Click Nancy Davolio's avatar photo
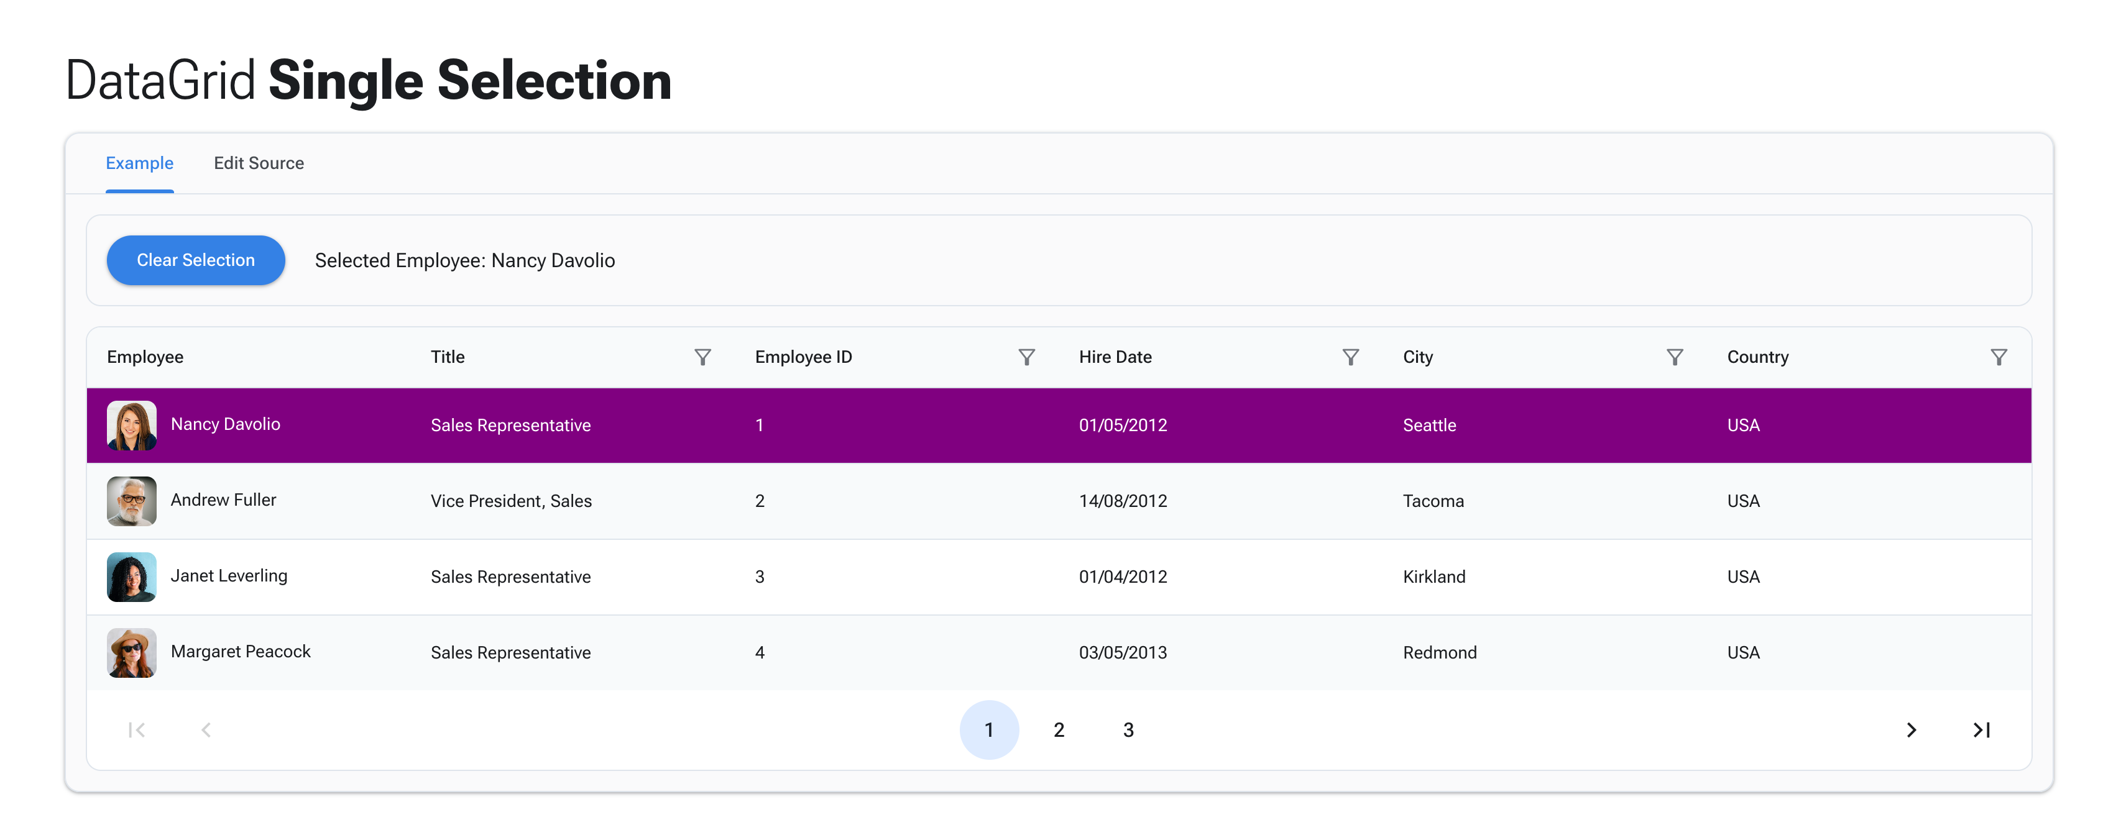The image size is (2121, 830). point(132,426)
